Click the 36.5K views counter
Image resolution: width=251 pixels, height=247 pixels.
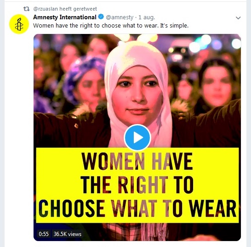point(68,234)
